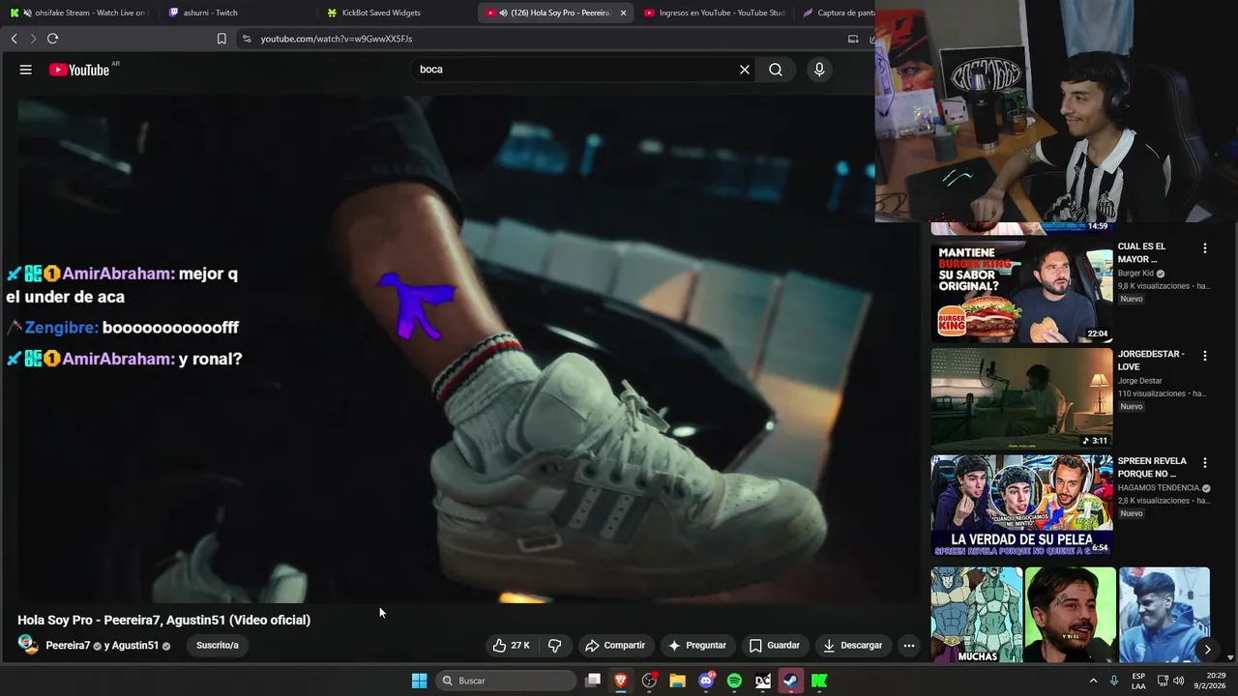Go to the YouTube home logo
Screen dimensions: 1238x696
point(79,70)
